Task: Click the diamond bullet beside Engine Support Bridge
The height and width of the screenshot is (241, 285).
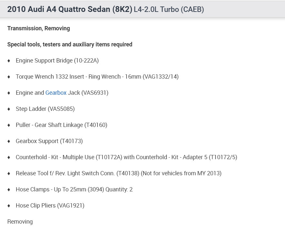Action: (9, 61)
